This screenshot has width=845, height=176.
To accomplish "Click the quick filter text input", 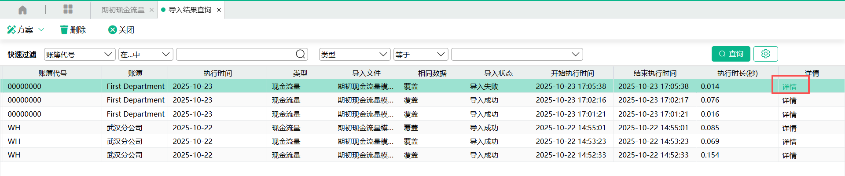I will click(235, 55).
